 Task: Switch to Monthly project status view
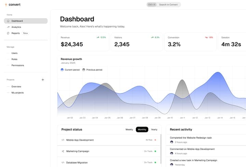142,130
